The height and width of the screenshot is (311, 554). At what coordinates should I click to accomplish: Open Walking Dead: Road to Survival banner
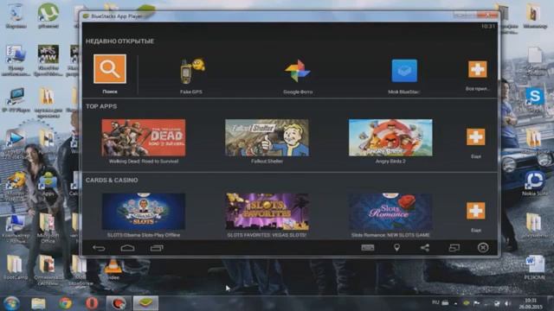144,137
